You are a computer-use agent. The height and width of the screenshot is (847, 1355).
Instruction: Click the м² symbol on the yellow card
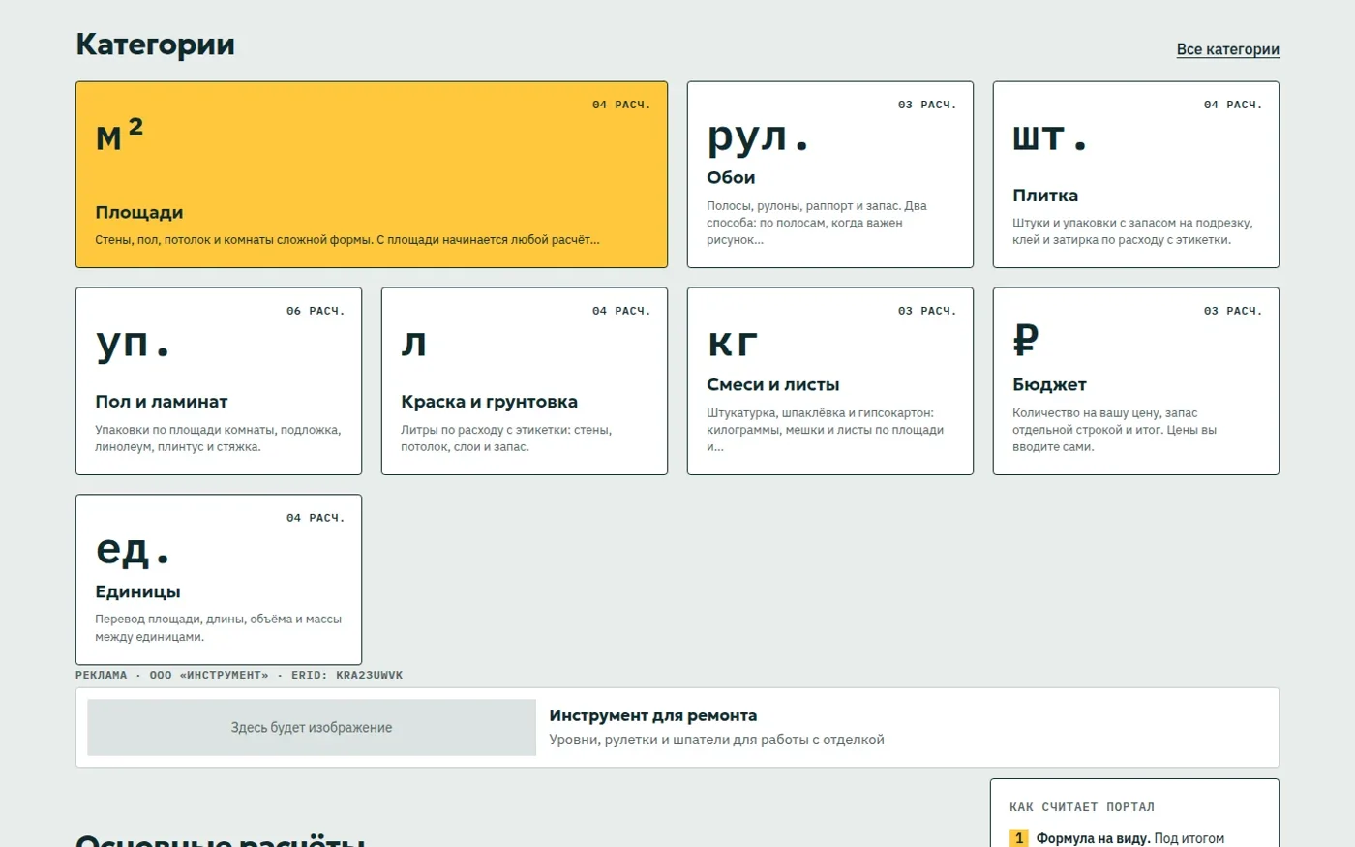(x=119, y=134)
